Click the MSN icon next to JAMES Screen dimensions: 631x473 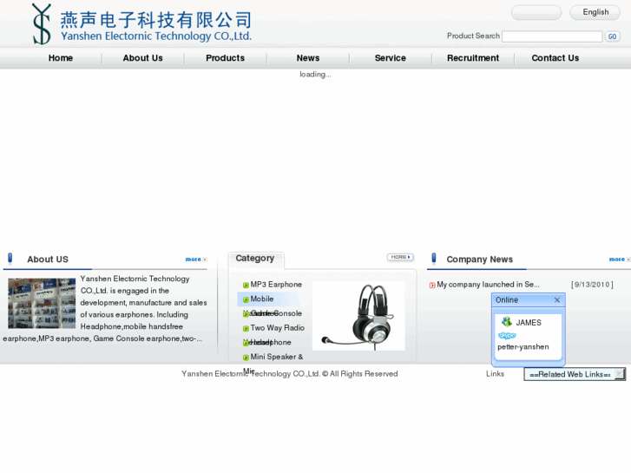click(507, 322)
